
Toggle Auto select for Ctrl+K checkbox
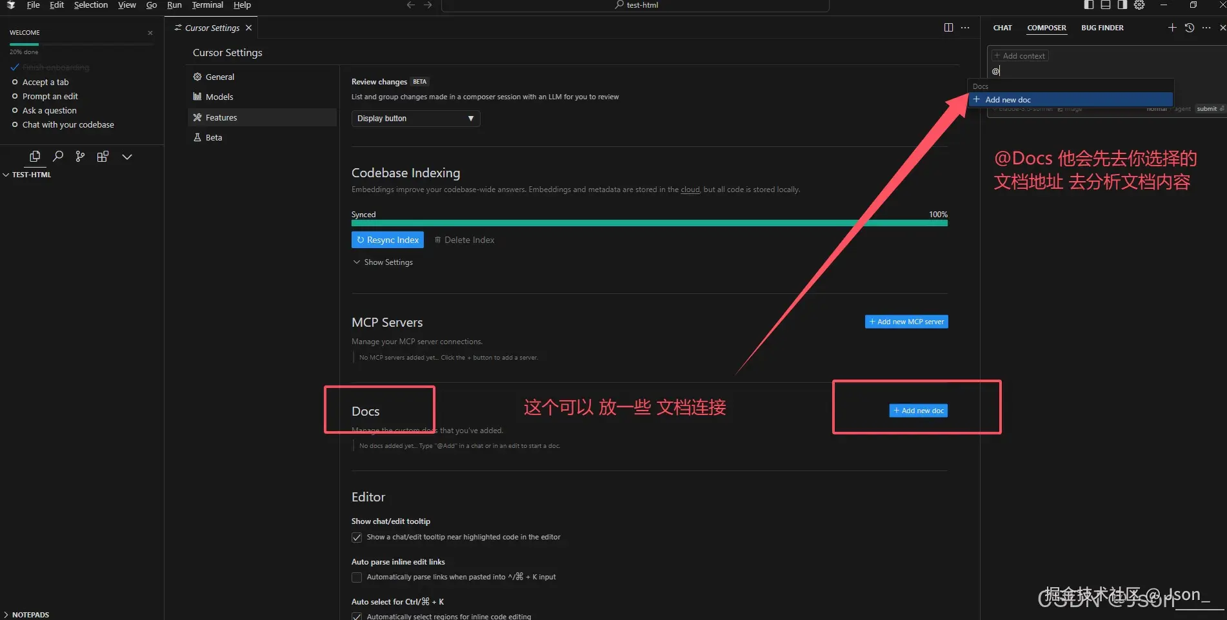[x=357, y=616]
